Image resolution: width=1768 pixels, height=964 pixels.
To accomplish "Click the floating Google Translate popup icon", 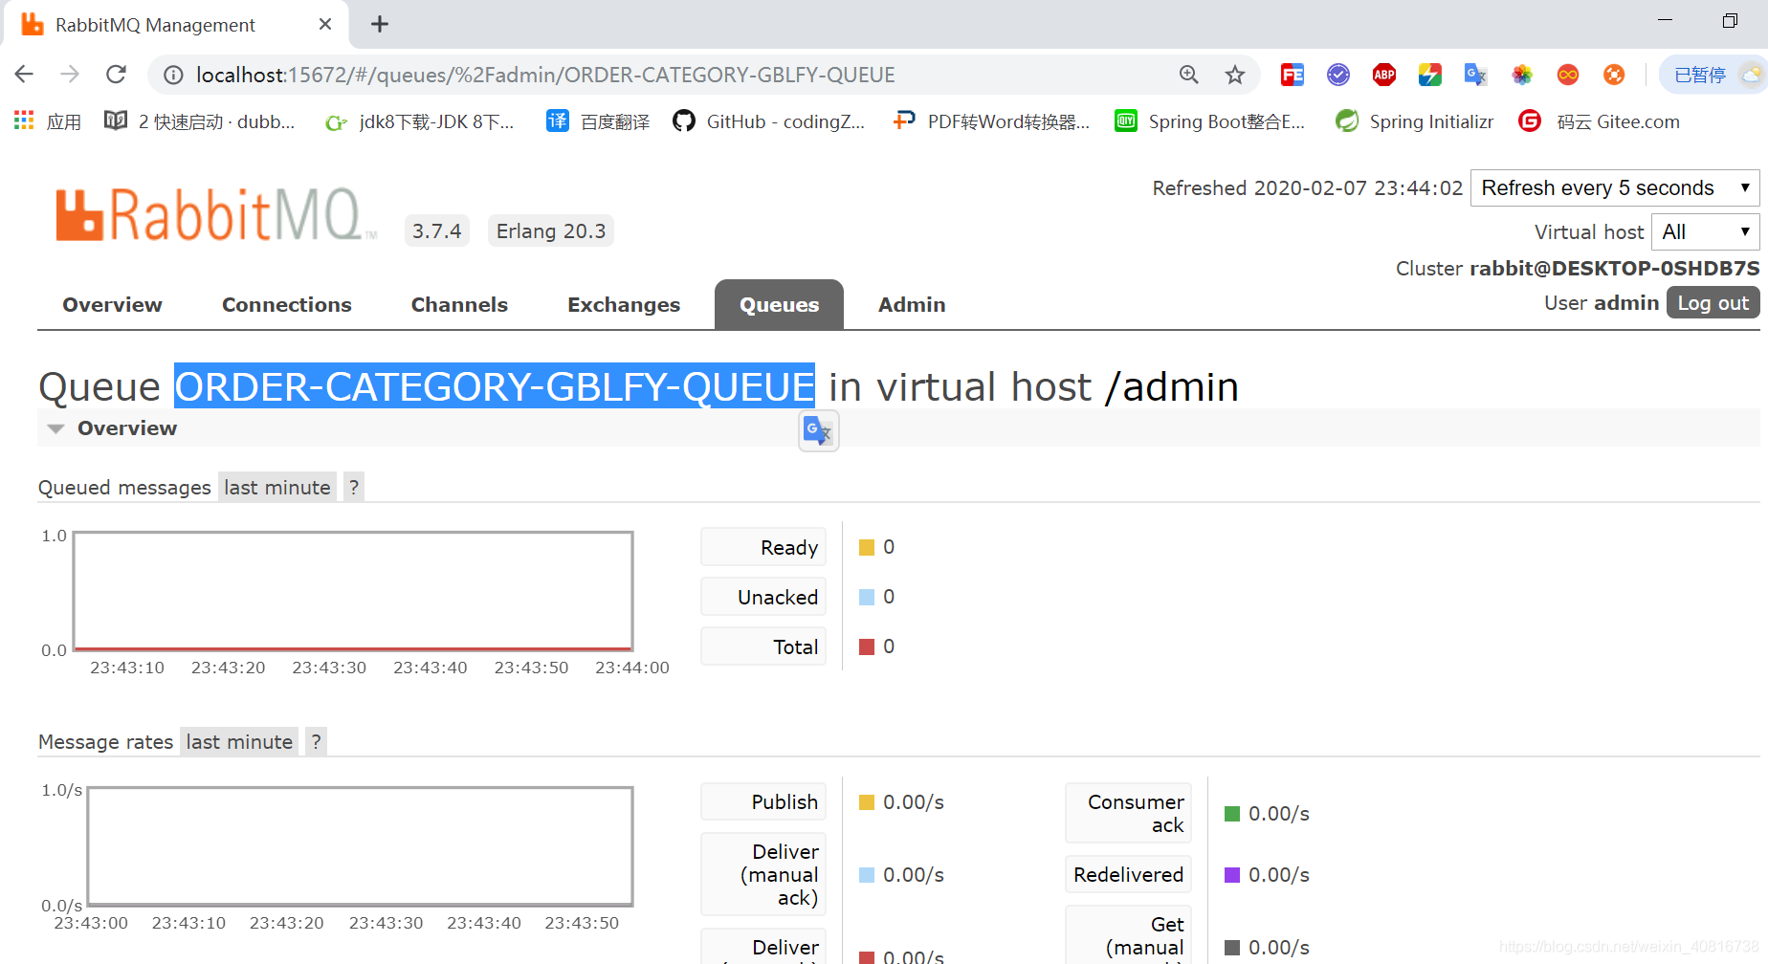I will pyautogui.click(x=818, y=431).
